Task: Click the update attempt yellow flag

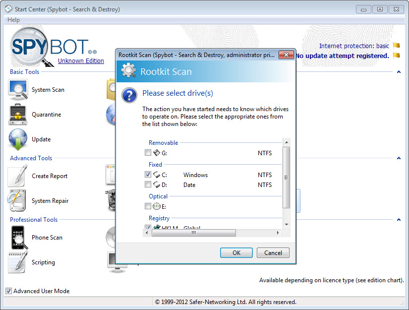Action: click(x=397, y=56)
